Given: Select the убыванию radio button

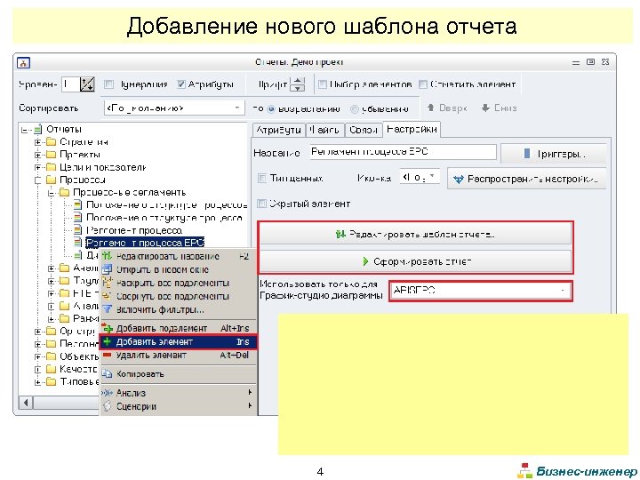Looking at the screenshot, I should point(355,109).
